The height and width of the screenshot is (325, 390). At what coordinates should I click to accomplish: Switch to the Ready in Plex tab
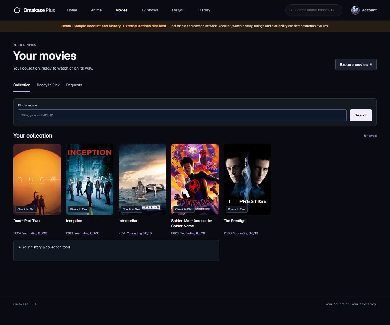(48, 85)
